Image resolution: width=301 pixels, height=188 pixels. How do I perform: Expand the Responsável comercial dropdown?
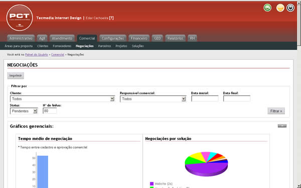pos(153,99)
